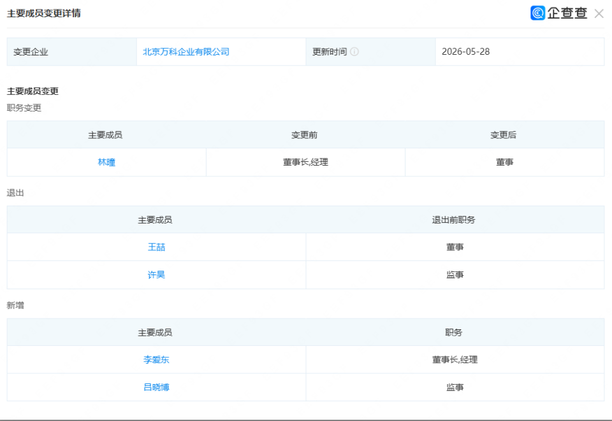The image size is (612, 421).
Task: Click the 职务变更 subsection label
Action: (x=24, y=108)
